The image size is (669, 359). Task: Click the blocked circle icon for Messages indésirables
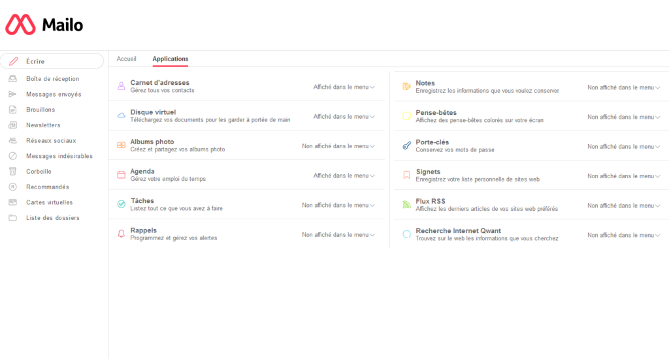(13, 156)
